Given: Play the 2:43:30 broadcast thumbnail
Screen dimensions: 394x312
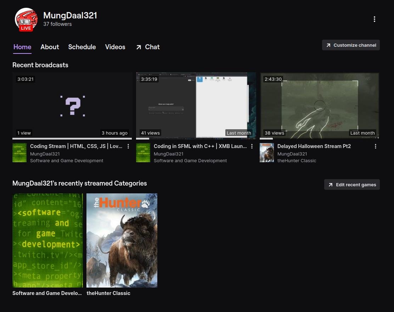Looking at the screenshot, I should point(319,106).
